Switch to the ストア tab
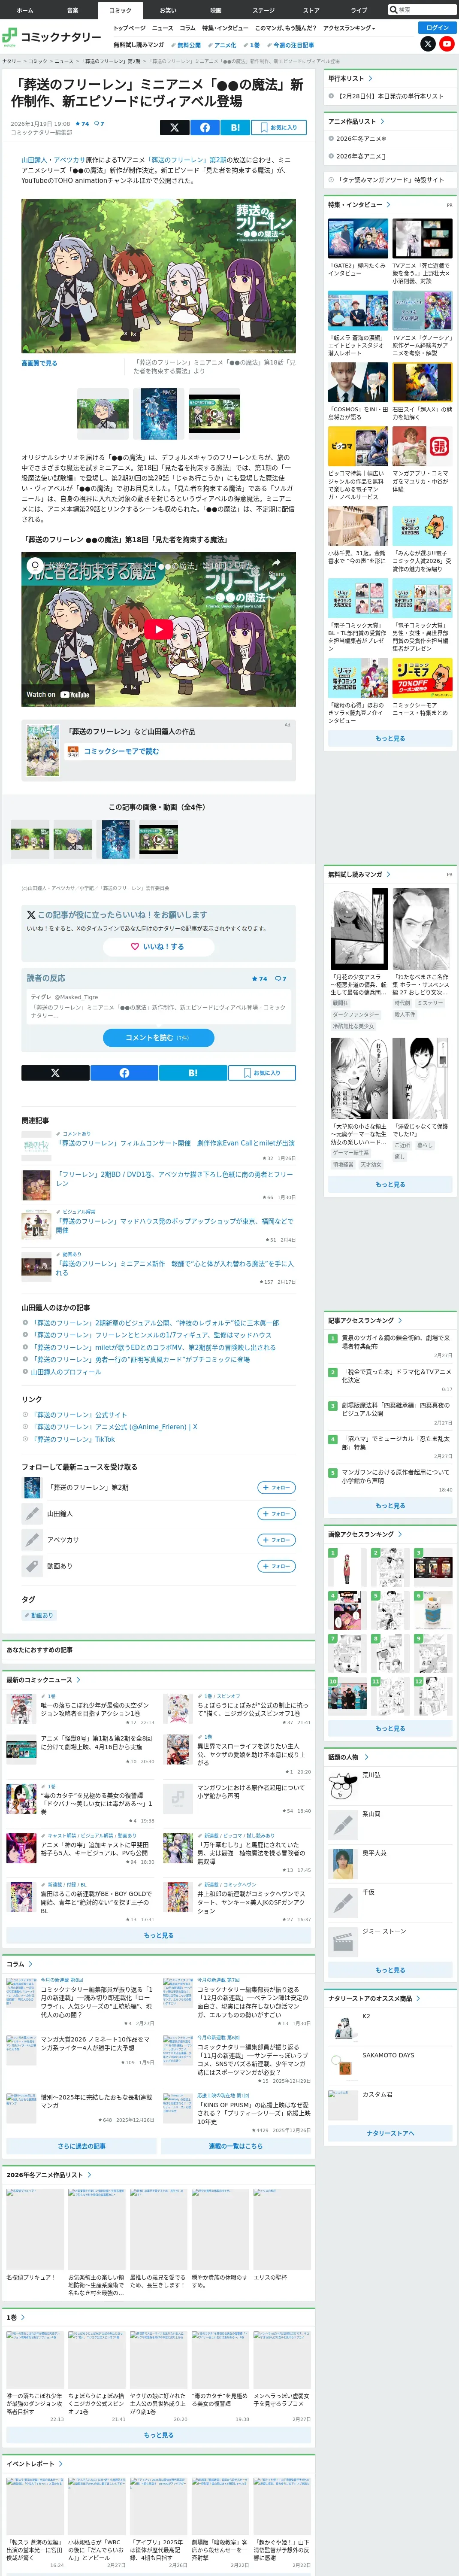459x2576 pixels. pos(311,10)
